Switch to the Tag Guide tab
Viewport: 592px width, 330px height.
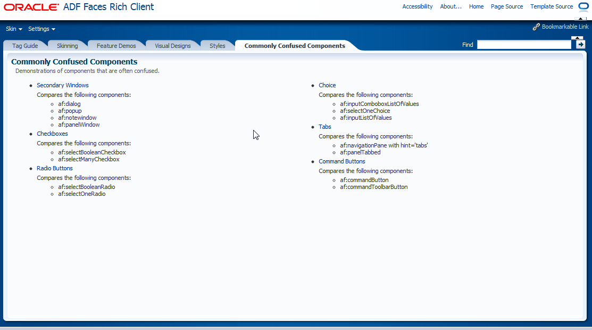[25, 46]
